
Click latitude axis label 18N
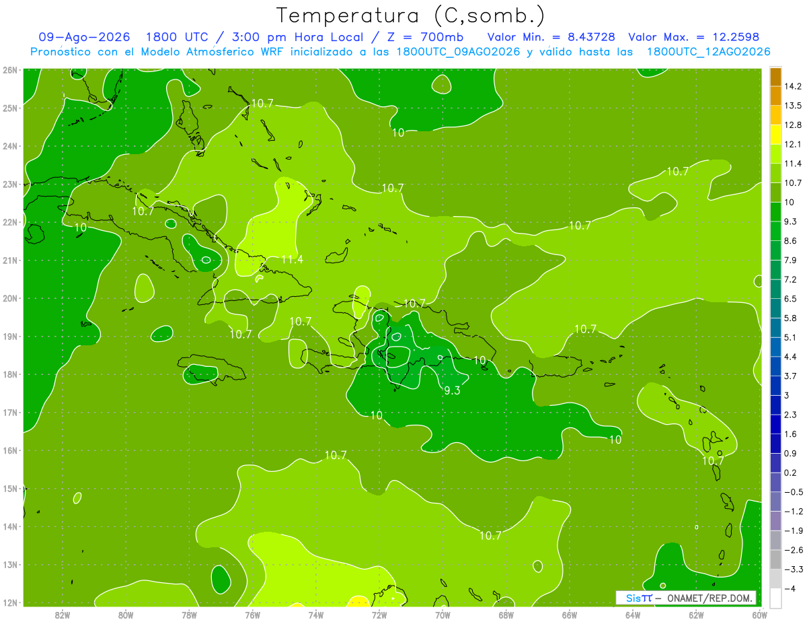9,374
